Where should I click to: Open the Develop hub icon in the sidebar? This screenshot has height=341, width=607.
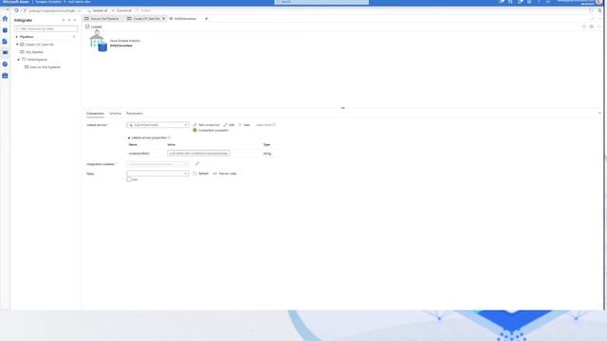pyautogui.click(x=5, y=42)
